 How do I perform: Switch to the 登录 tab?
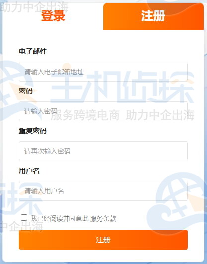(53, 16)
